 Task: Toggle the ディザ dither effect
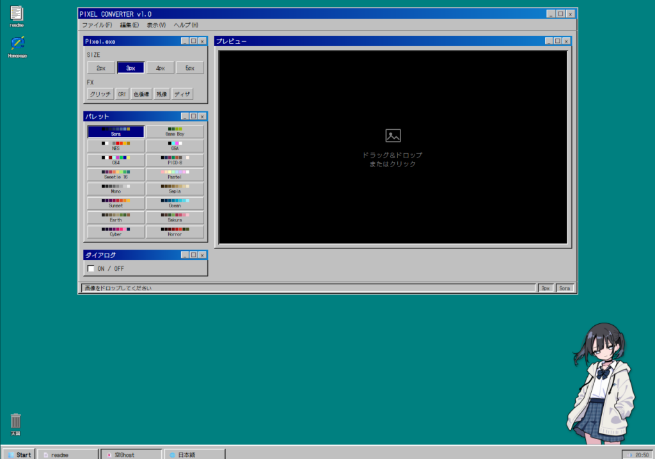[182, 94]
